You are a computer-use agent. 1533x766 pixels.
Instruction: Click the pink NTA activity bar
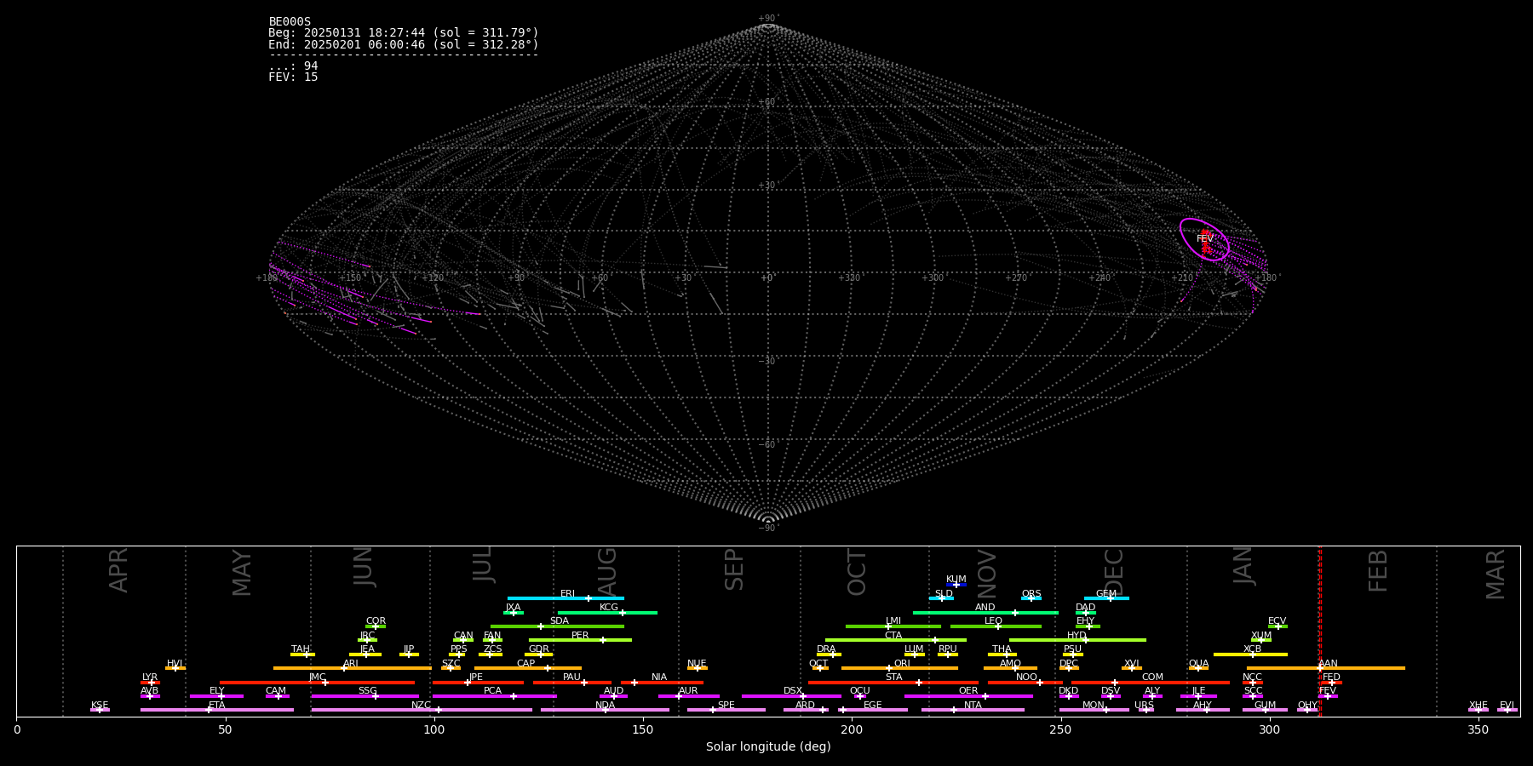(973, 710)
